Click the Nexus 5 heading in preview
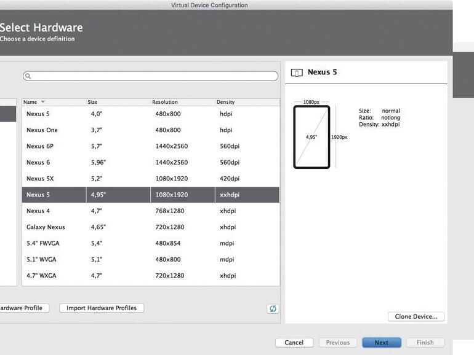474x355 pixels. pyautogui.click(x=322, y=72)
